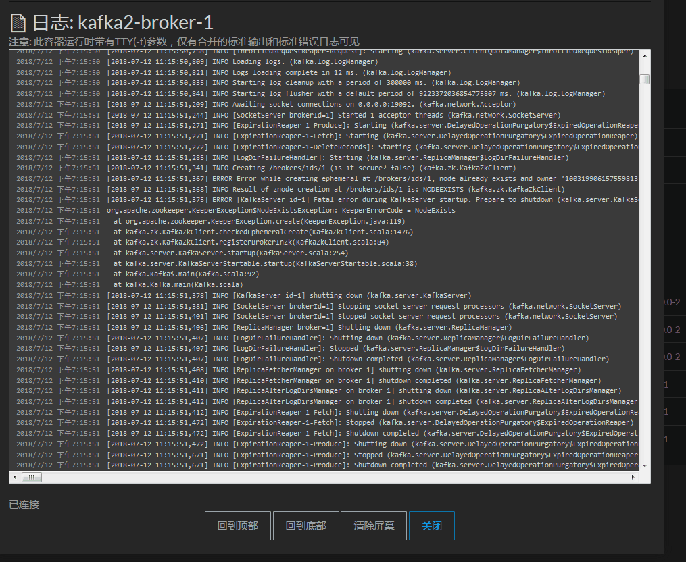
Task: Click the vertical scrollbar down arrow
Action: [x=645, y=466]
